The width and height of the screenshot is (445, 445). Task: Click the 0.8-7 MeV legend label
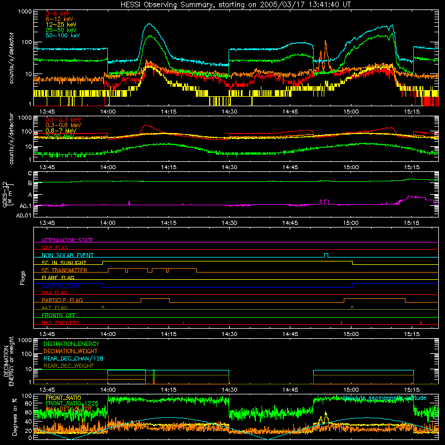click(61, 131)
